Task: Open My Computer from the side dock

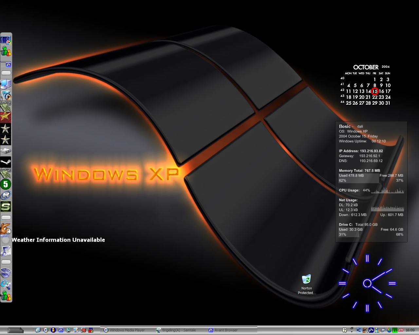Action: click(6, 84)
